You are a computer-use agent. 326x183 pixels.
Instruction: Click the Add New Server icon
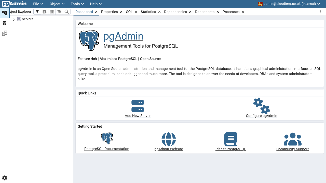pos(138,106)
